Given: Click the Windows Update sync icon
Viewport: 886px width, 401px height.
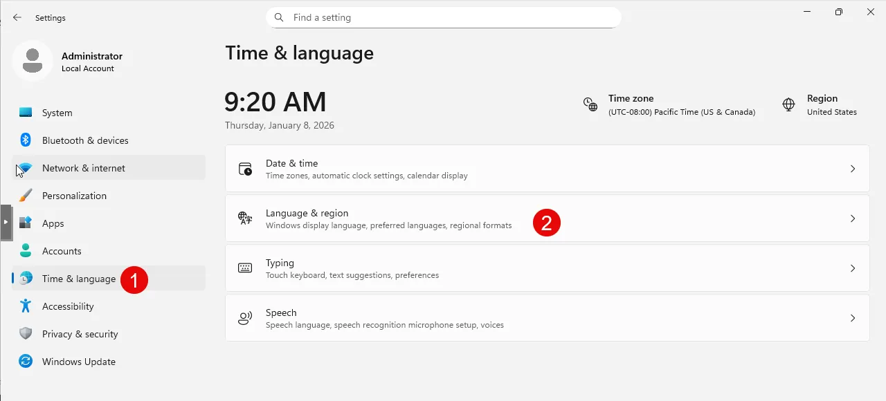Looking at the screenshot, I should [x=26, y=362].
